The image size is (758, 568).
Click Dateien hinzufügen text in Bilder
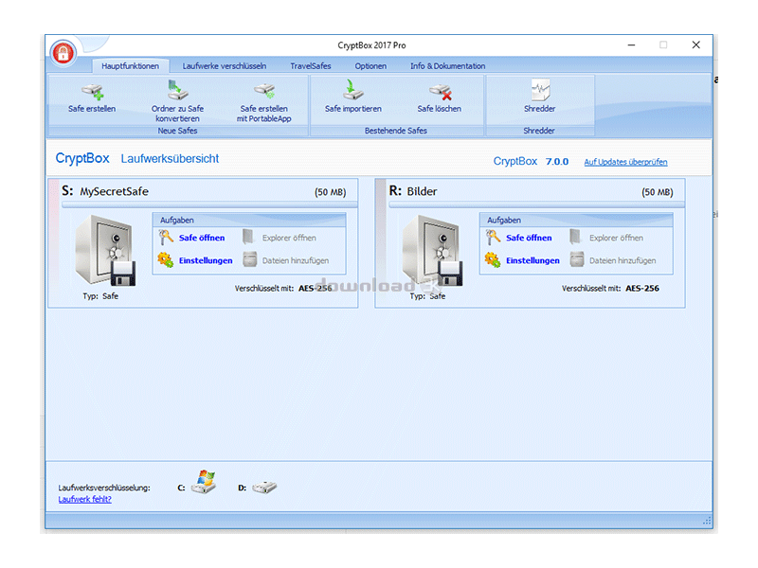623,260
